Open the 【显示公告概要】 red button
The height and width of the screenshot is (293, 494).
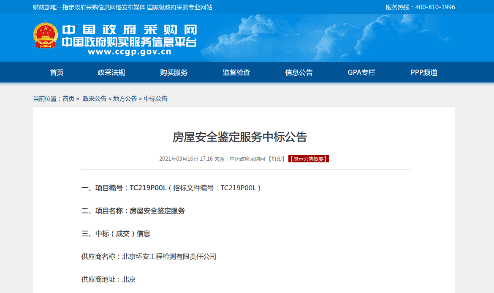pyautogui.click(x=309, y=159)
